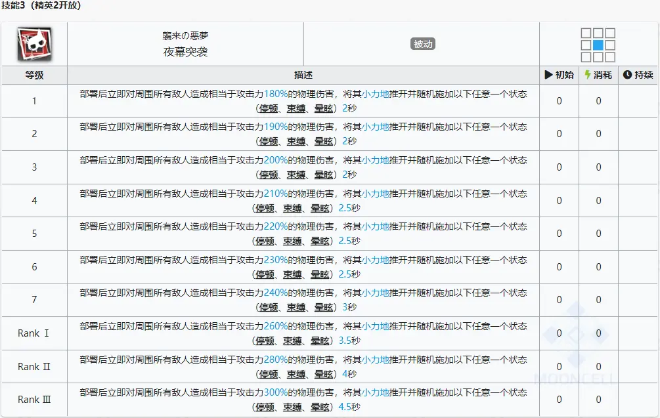Click the 210% damage value
The width and height of the screenshot is (660, 418).
(x=276, y=194)
